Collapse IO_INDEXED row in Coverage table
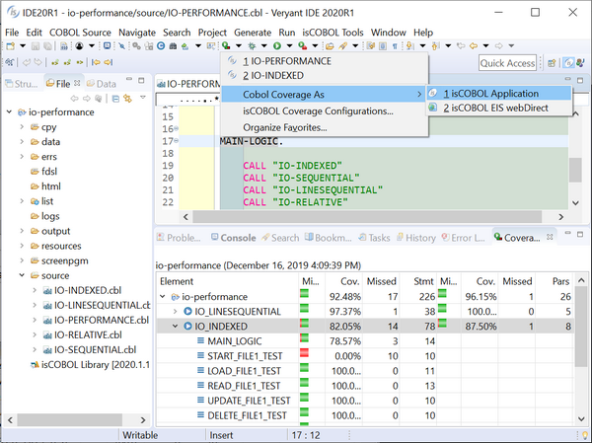 point(176,326)
